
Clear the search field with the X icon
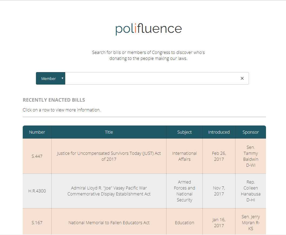click(x=242, y=78)
